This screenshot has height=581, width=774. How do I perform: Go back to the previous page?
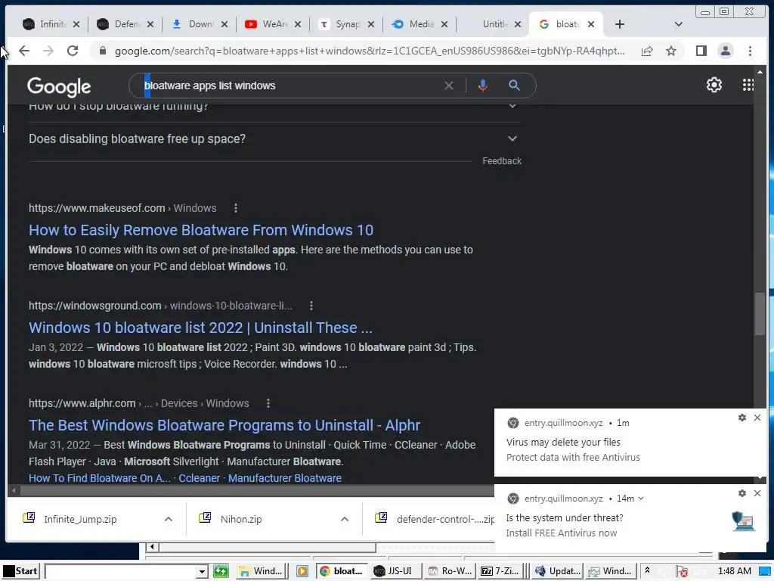tap(23, 51)
